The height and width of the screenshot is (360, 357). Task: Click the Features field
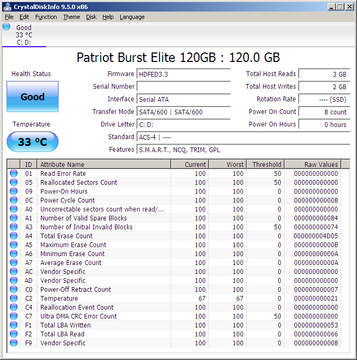click(x=243, y=150)
